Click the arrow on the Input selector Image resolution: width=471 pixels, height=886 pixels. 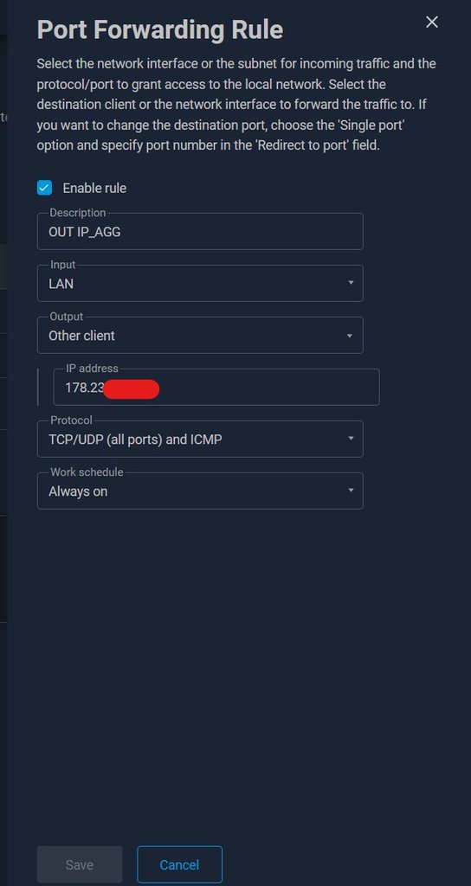pyautogui.click(x=351, y=283)
